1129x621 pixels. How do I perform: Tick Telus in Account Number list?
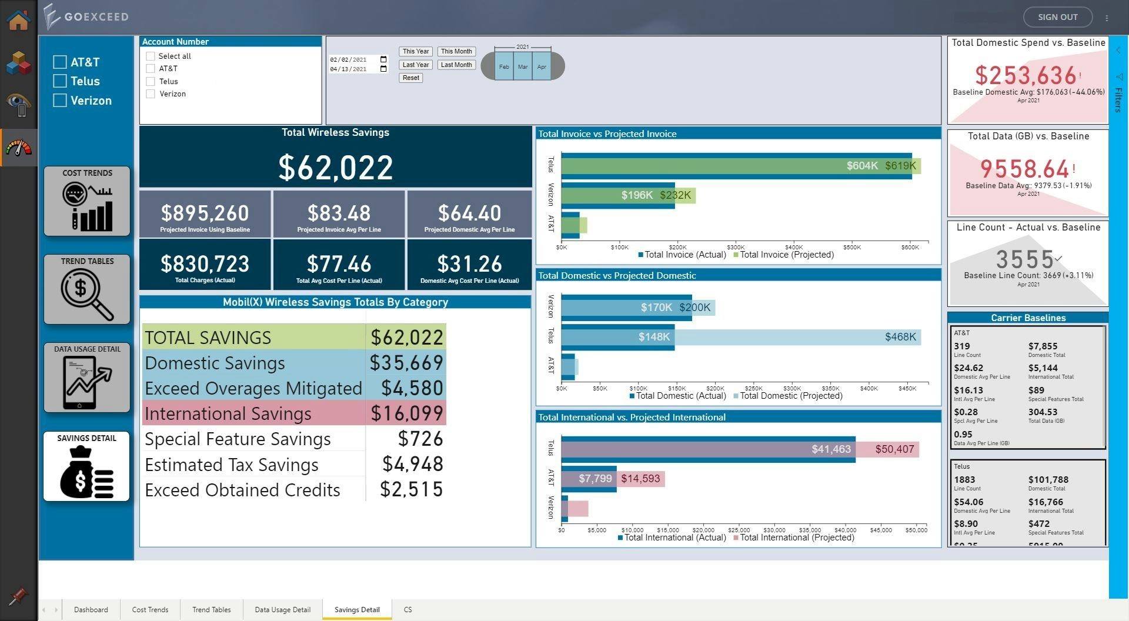[x=151, y=81]
